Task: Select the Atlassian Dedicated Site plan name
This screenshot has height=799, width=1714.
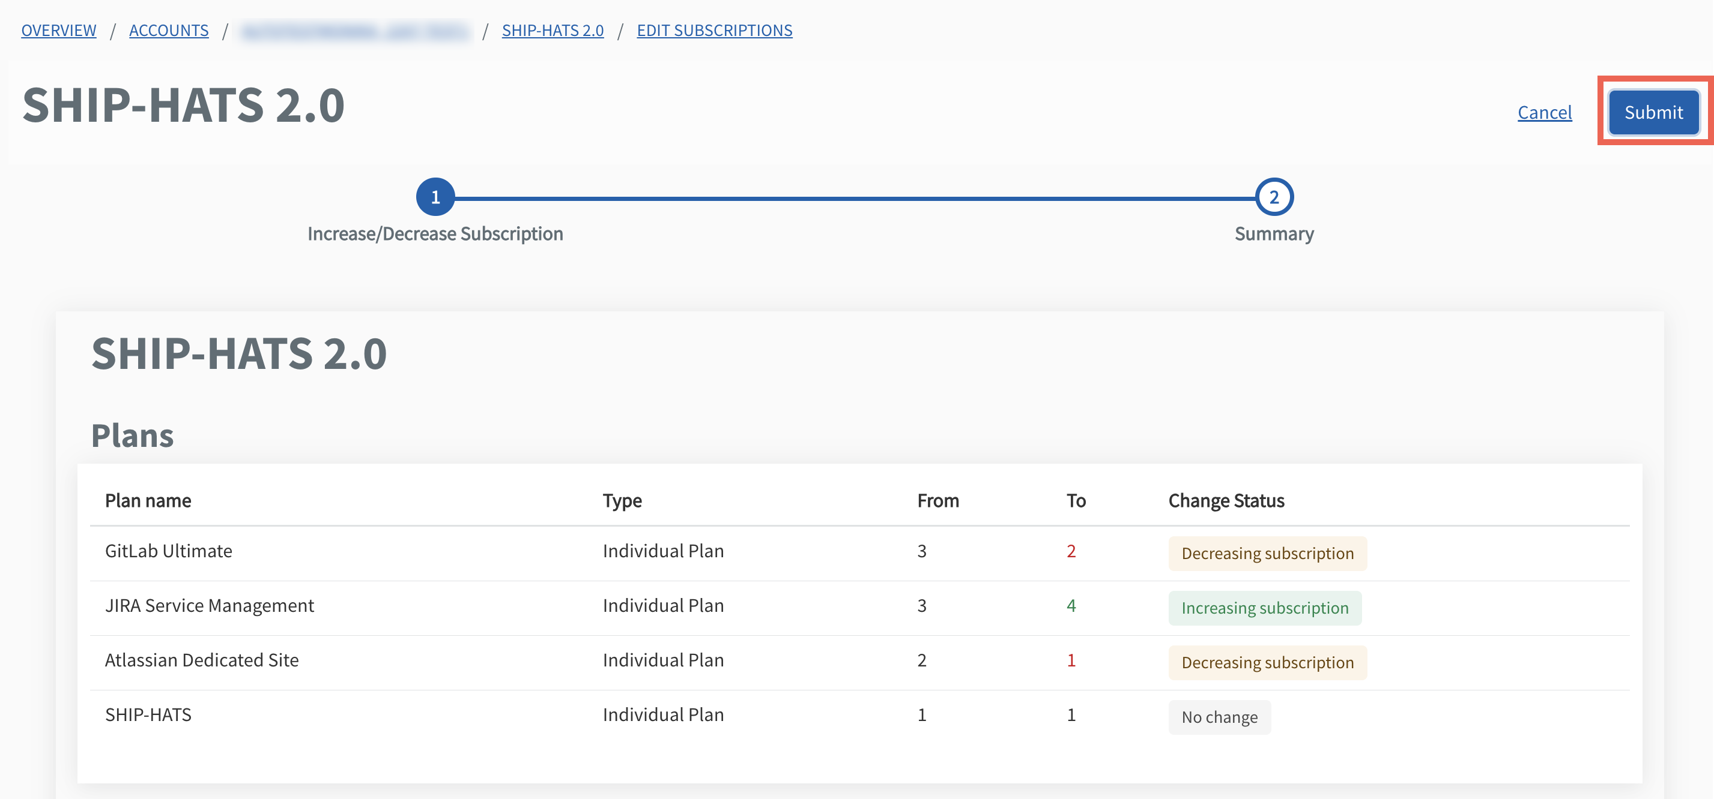Action: click(202, 660)
